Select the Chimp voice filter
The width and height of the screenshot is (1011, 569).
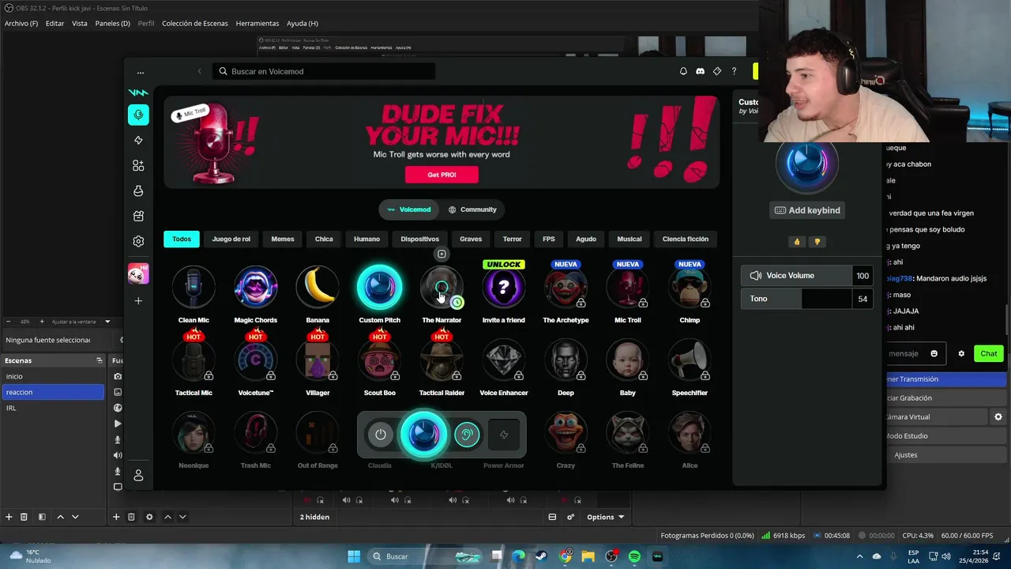click(690, 287)
